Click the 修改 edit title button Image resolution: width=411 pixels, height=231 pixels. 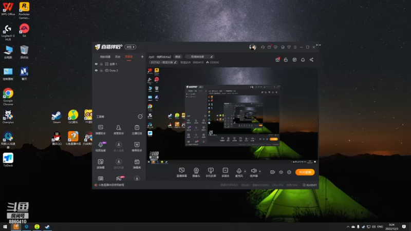pos(178,56)
